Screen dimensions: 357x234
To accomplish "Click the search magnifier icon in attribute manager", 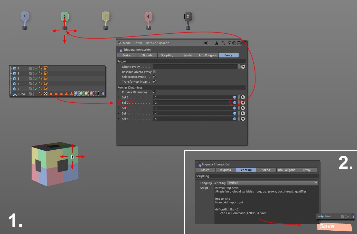I will tap(223, 43).
